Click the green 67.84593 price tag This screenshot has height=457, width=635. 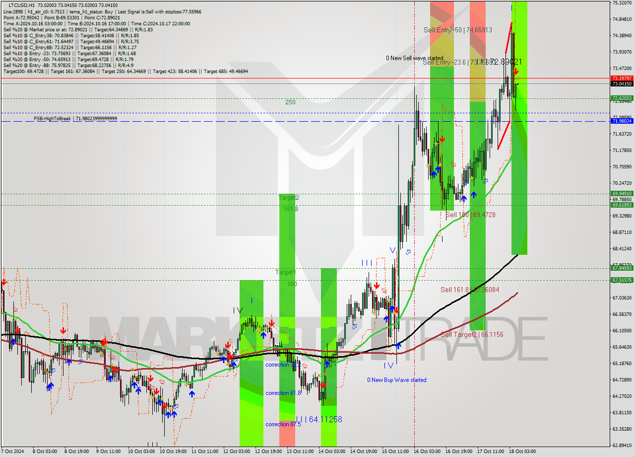tap(622, 268)
